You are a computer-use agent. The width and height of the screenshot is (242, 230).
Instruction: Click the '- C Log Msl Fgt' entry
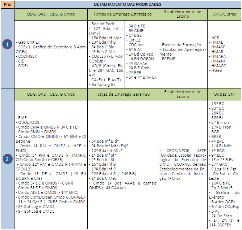[223, 169]
